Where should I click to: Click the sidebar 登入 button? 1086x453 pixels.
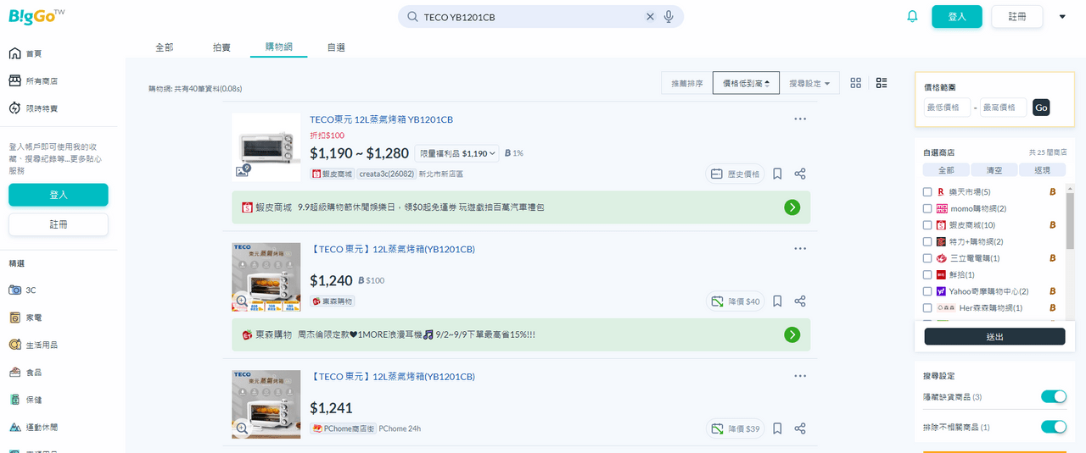pyautogui.click(x=59, y=195)
